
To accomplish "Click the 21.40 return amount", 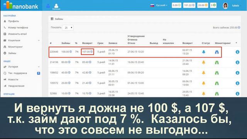I will (86, 83).
